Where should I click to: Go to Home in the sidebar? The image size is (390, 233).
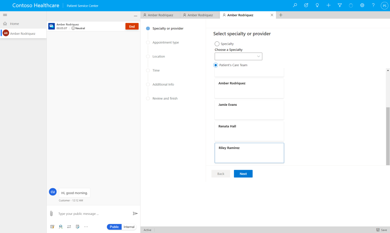click(x=14, y=24)
